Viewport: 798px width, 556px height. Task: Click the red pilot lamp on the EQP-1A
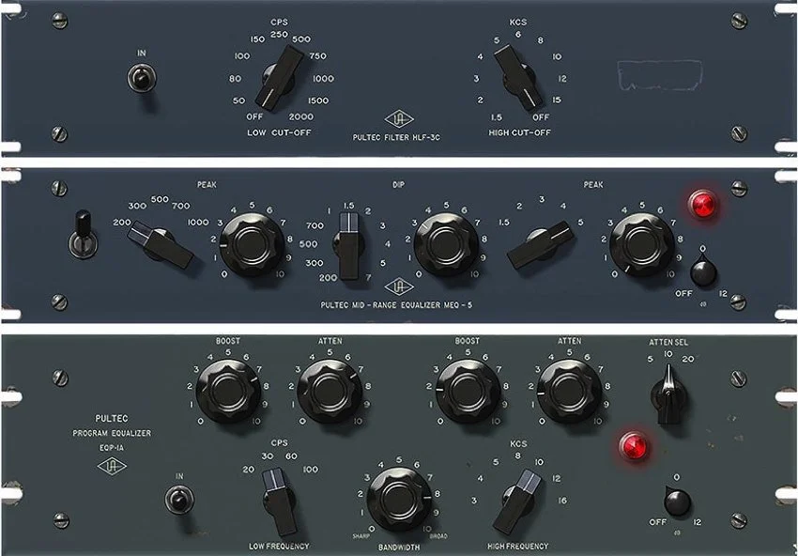pos(634,446)
